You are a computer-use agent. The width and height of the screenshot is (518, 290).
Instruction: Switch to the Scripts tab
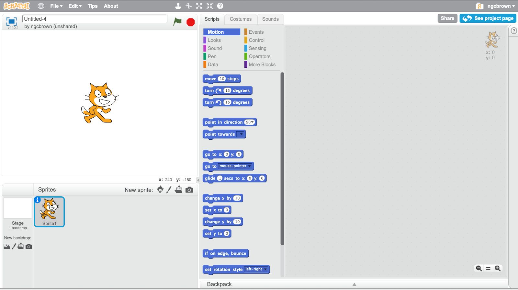[212, 19]
